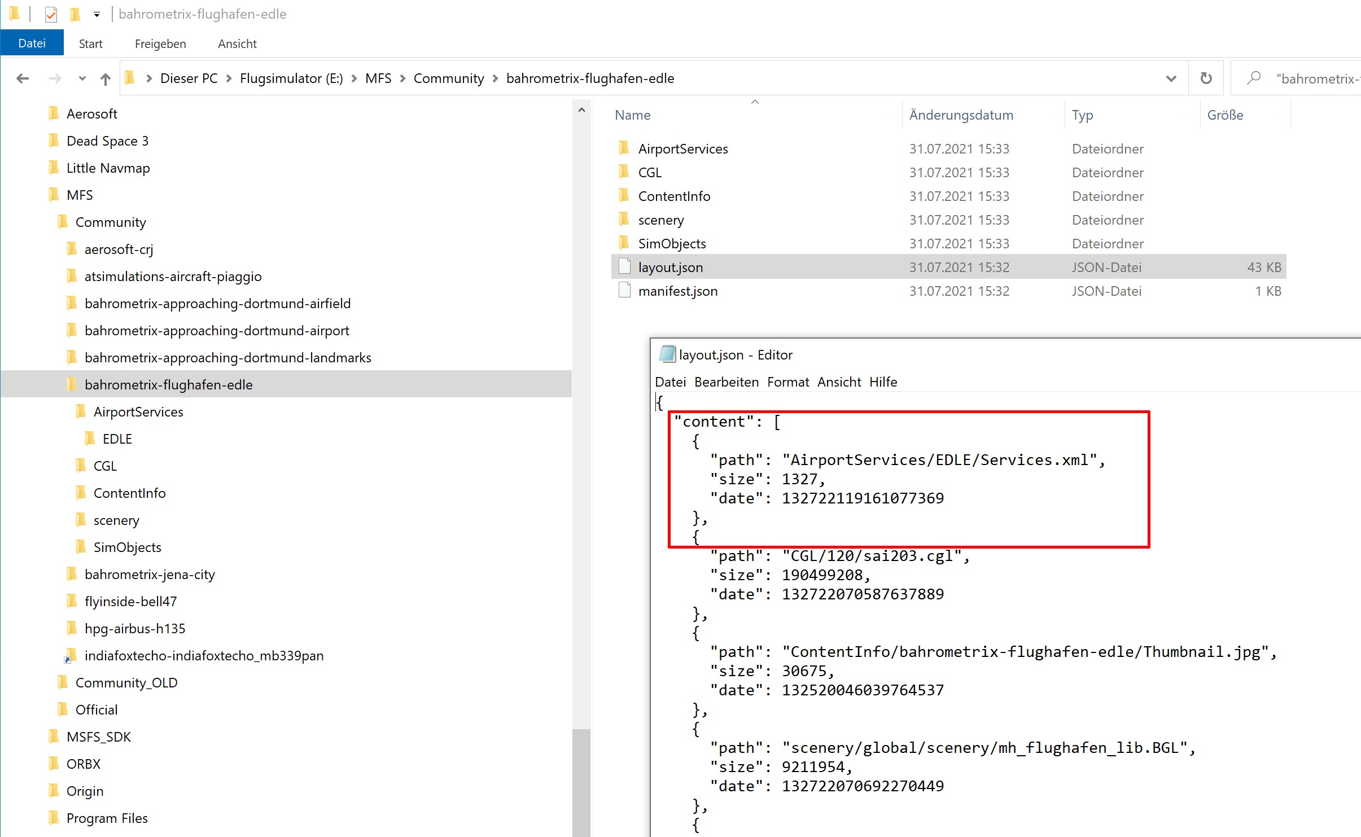Click the Back navigation arrow
Viewport: 1361px width, 837px height.
pyautogui.click(x=23, y=78)
